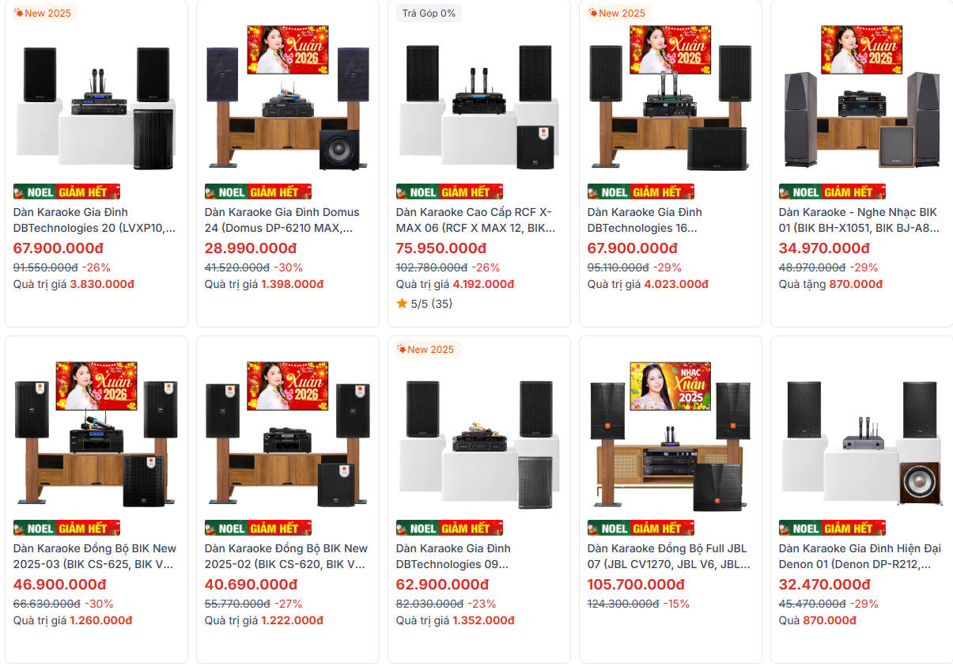The width and height of the screenshot is (953, 667).
Task: Click the Denon 01 karaoke product title
Action: coord(860,556)
